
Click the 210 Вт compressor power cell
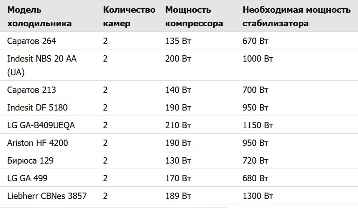tap(178, 125)
